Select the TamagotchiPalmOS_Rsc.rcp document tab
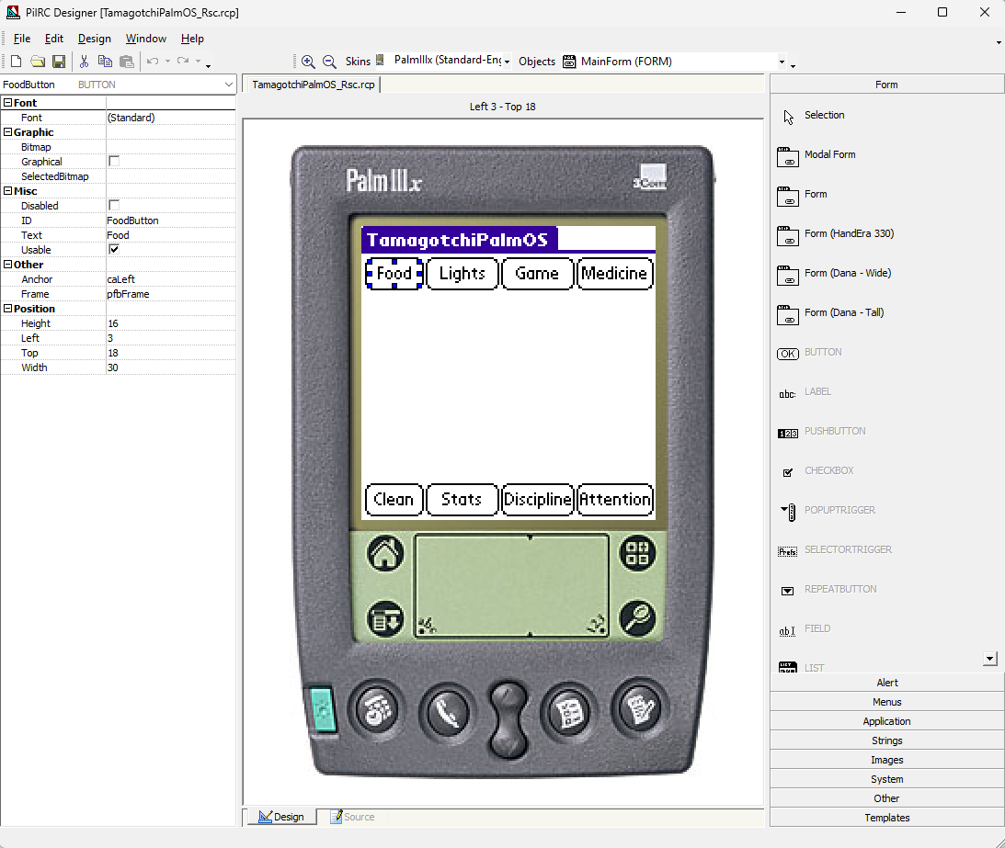Screen dimensions: 1005x848 point(313,85)
